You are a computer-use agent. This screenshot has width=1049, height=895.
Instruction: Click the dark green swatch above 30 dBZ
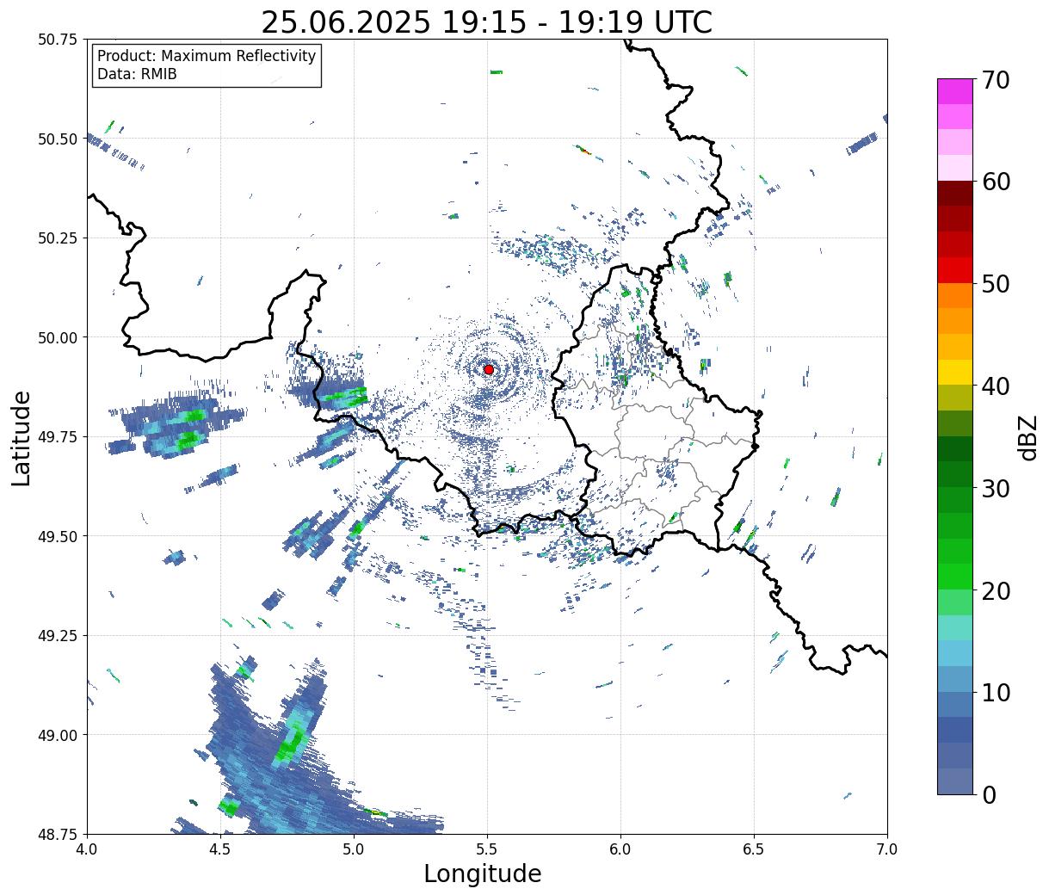[955, 474]
